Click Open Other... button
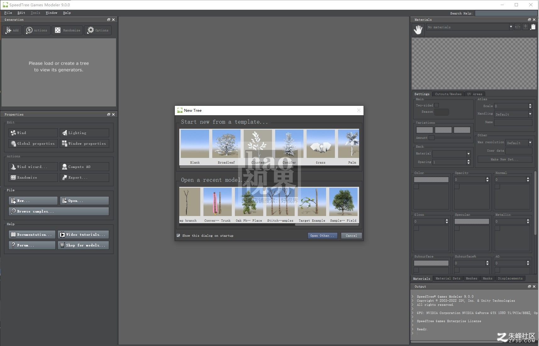Image resolution: width=539 pixels, height=346 pixels. (x=322, y=235)
